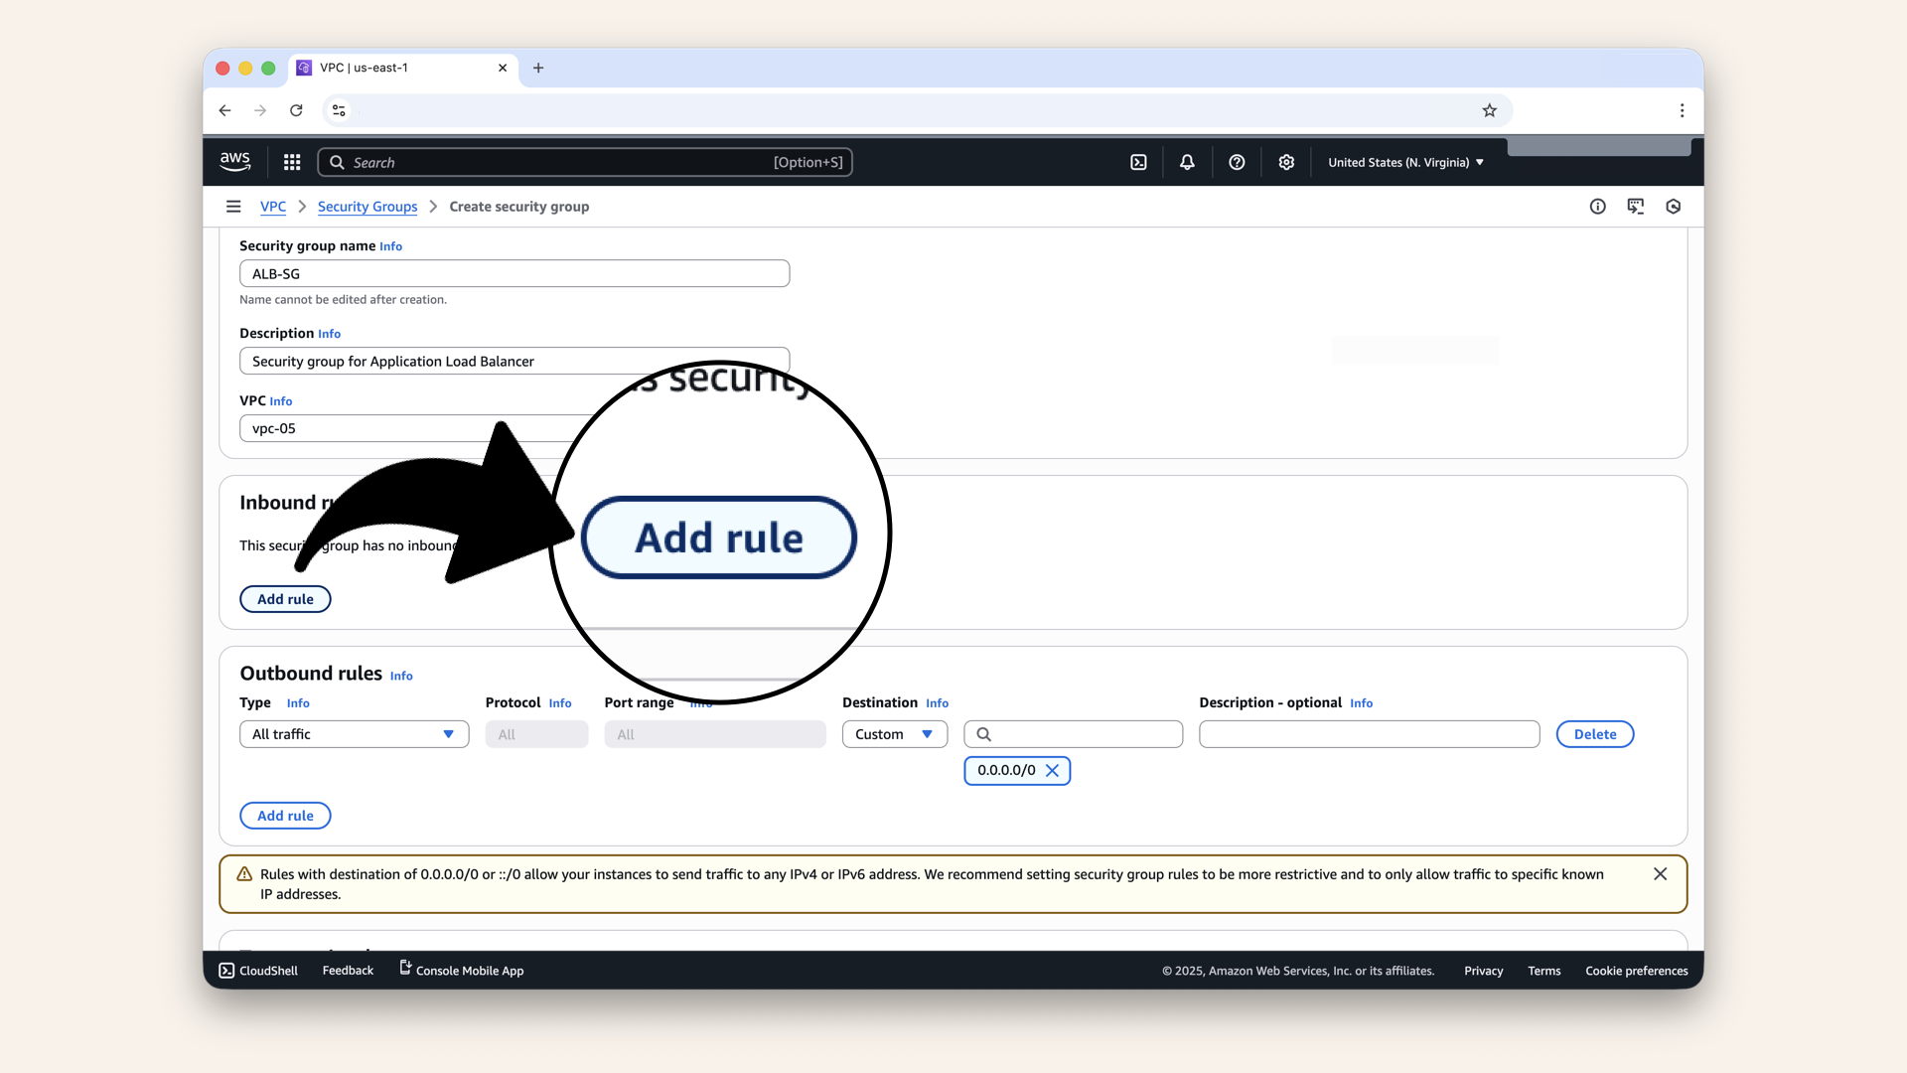
Task: Open the All traffic Type dropdown
Action: [354, 734]
